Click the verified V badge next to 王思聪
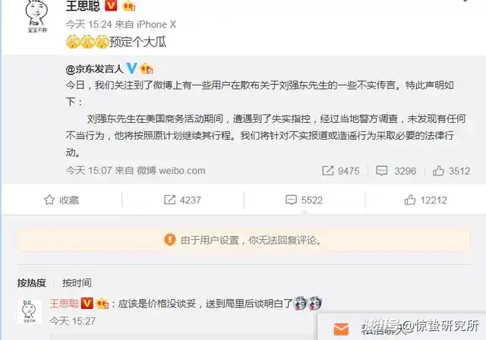The image size is (486, 340). 111,5
